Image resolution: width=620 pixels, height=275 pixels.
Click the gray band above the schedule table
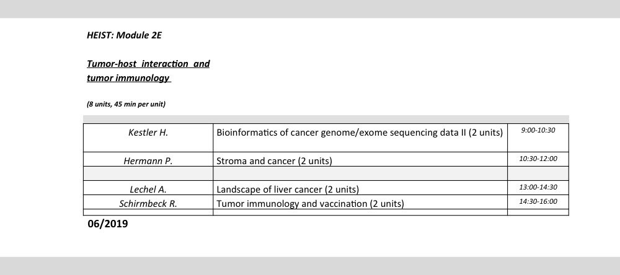click(x=325, y=118)
